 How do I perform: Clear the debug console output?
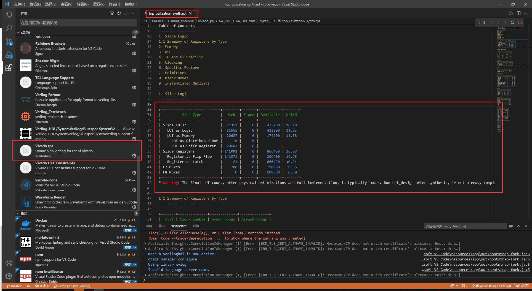[x=511, y=226]
